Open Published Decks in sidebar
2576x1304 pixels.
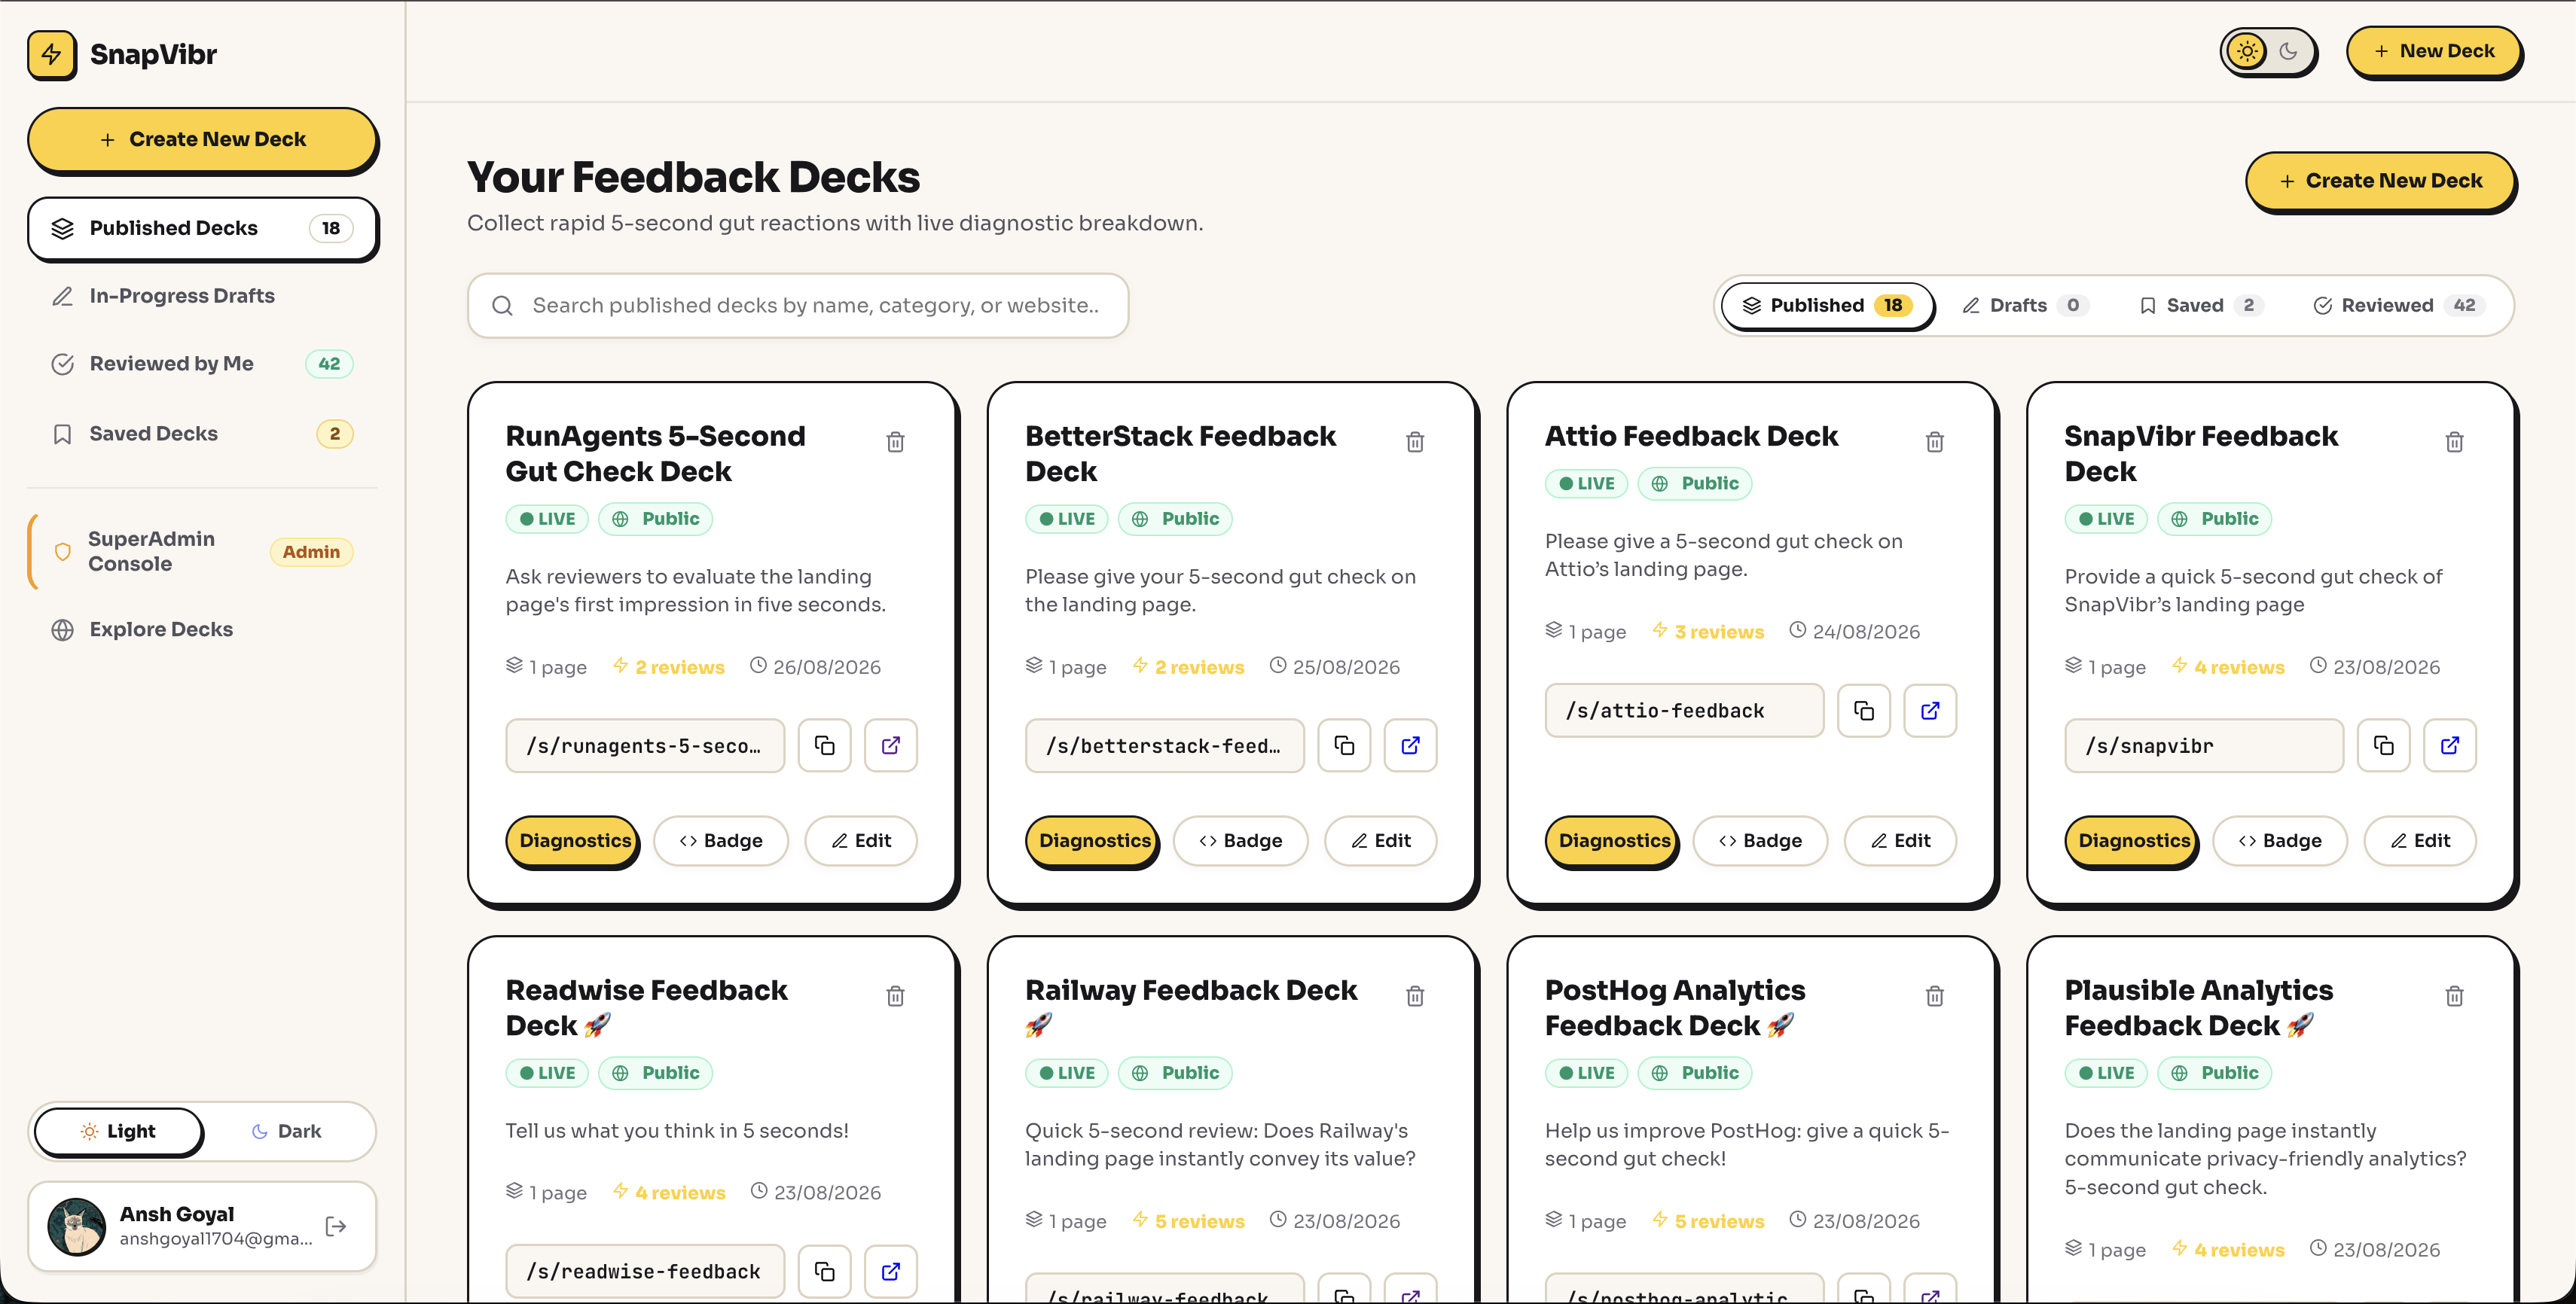(202, 228)
